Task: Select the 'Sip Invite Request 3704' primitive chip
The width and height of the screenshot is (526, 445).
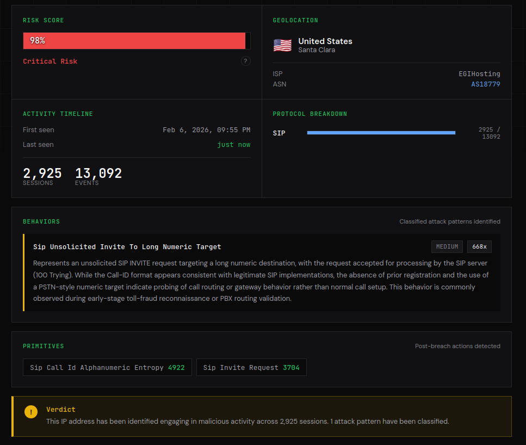Action: (x=251, y=367)
